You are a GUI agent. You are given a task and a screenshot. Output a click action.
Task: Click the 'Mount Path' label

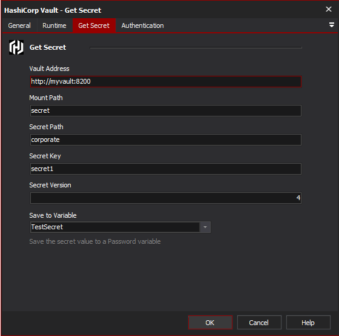pyautogui.click(x=46, y=98)
